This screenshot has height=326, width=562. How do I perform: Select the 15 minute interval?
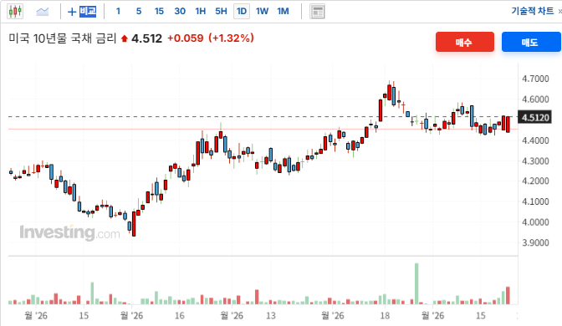tap(159, 12)
